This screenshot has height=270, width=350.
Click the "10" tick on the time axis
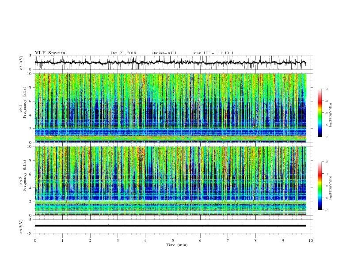tap(311, 240)
